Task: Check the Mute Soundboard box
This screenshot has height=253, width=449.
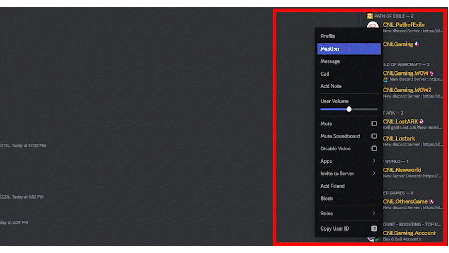Action: point(374,136)
